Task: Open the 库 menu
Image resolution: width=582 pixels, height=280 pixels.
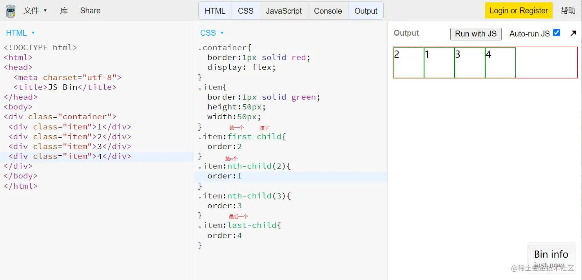Action: 64,11
